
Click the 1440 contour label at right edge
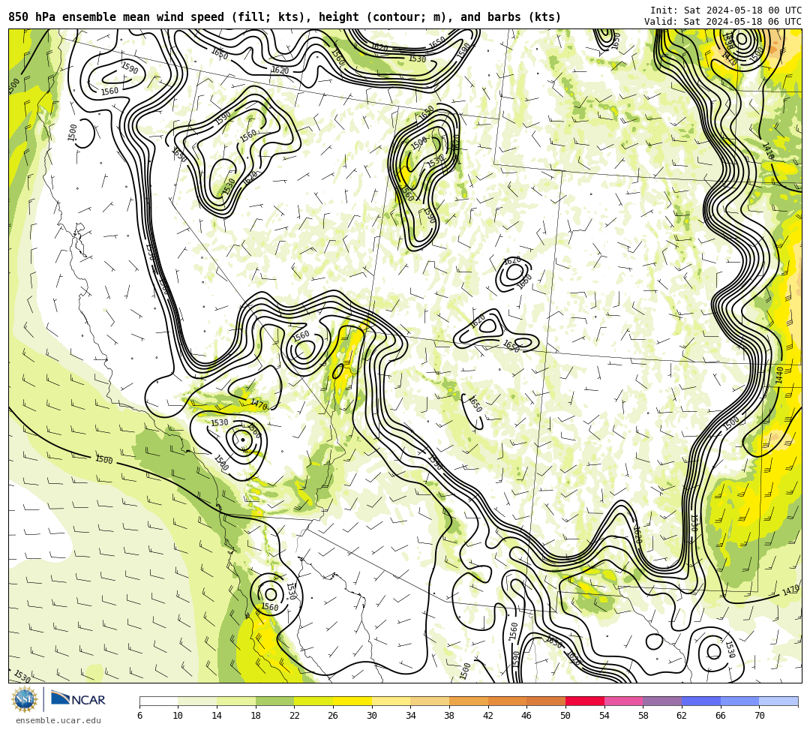[x=779, y=375]
